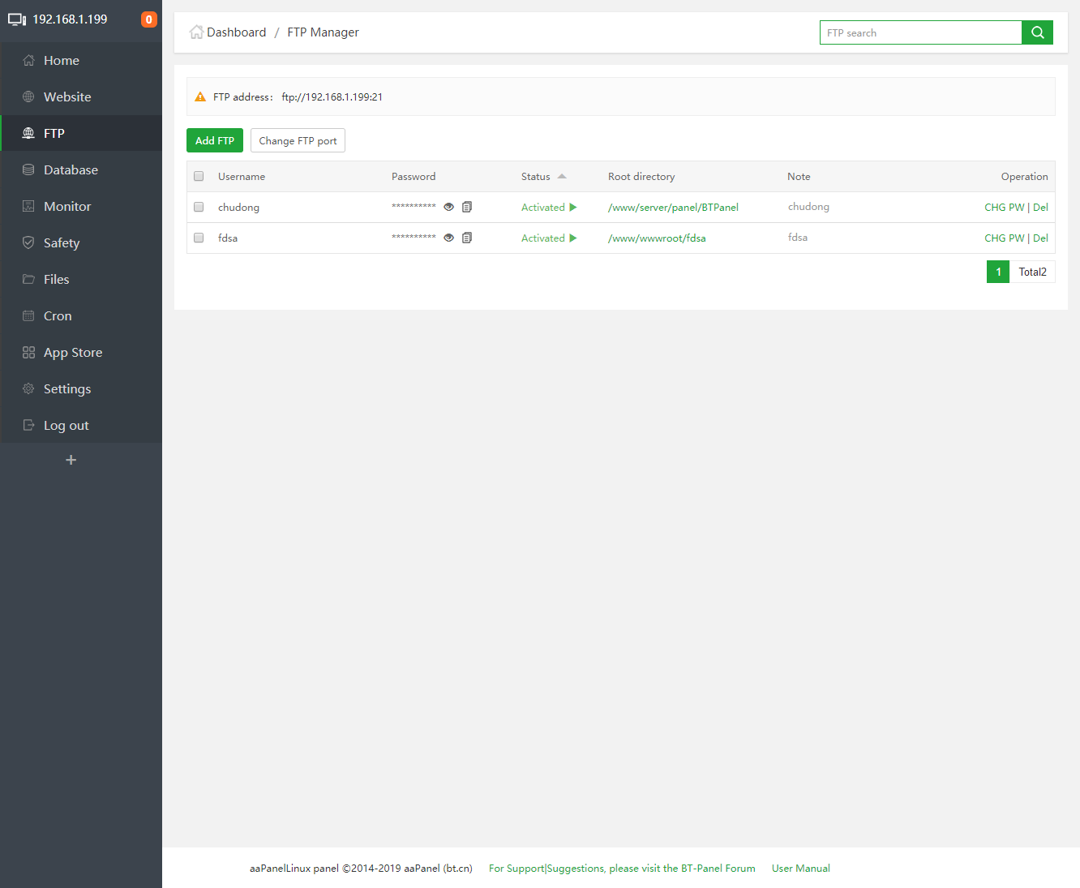Click the Files folder icon in sidebar
This screenshot has width=1080, height=888.
28,280
